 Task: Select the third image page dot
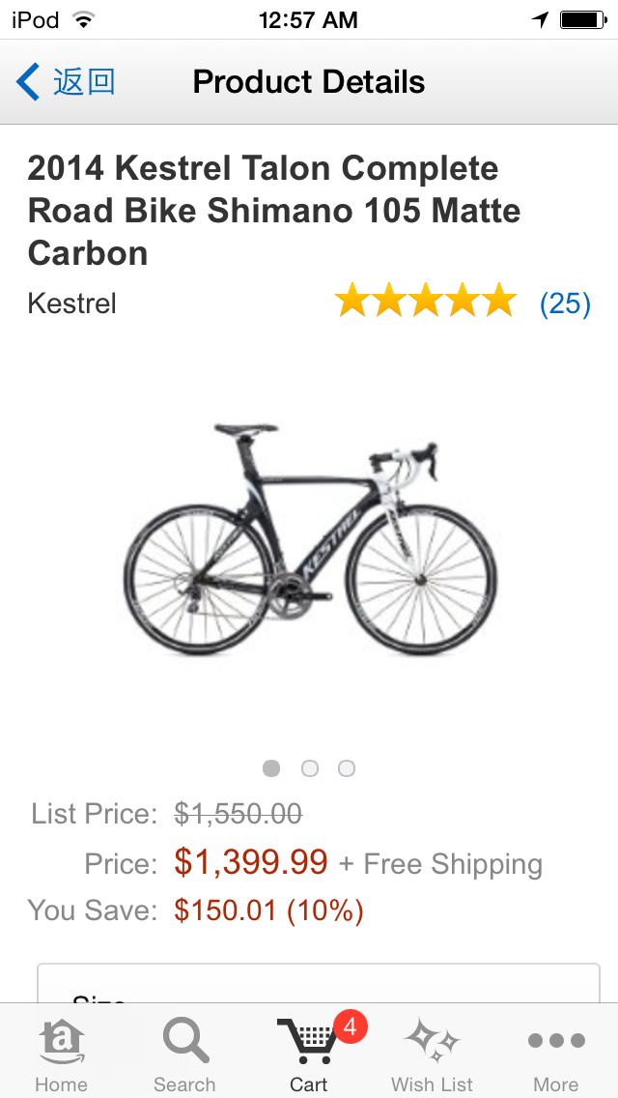347,768
